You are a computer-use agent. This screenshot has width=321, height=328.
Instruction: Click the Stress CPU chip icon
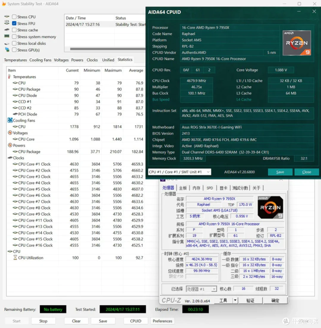point(7,16)
